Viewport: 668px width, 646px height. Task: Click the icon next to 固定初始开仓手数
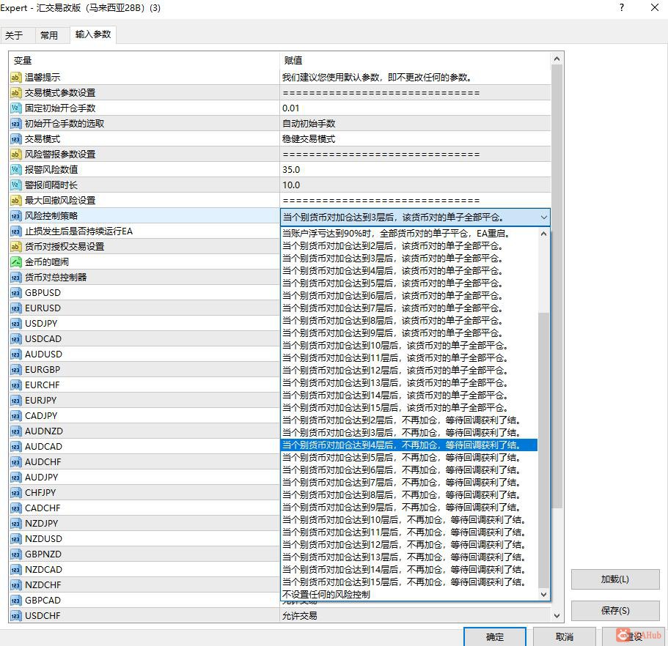click(15, 108)
